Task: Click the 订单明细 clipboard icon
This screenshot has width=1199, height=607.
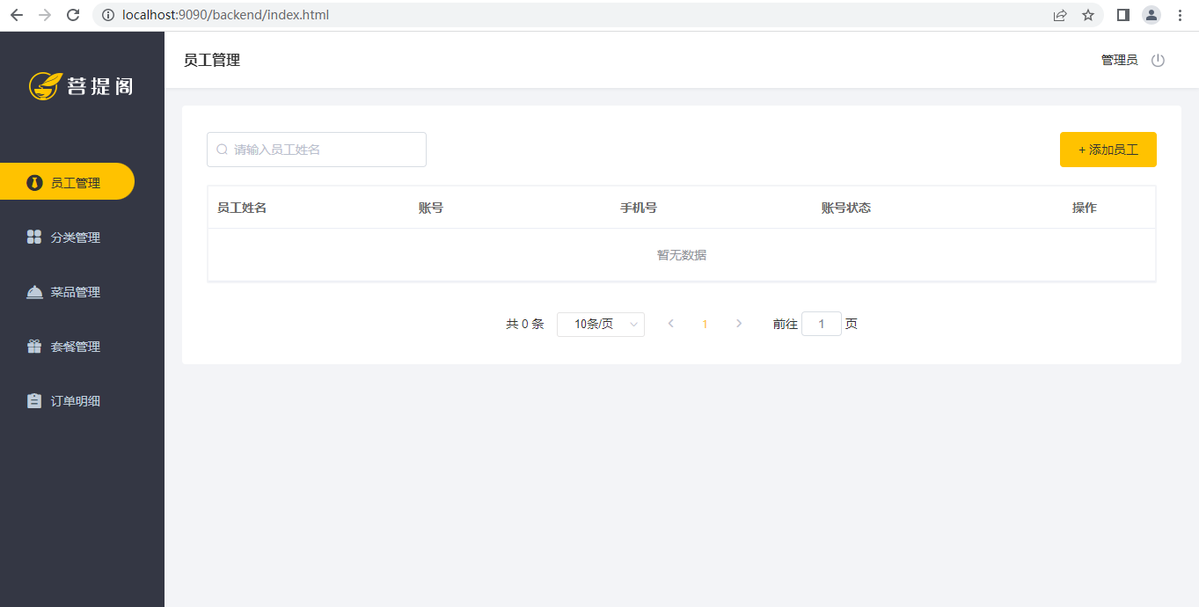Action: click(34, 401)
